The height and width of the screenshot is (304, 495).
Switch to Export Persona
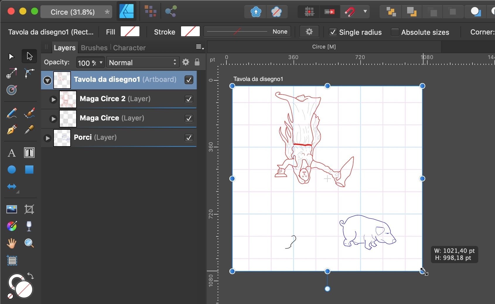click(171, 12)
